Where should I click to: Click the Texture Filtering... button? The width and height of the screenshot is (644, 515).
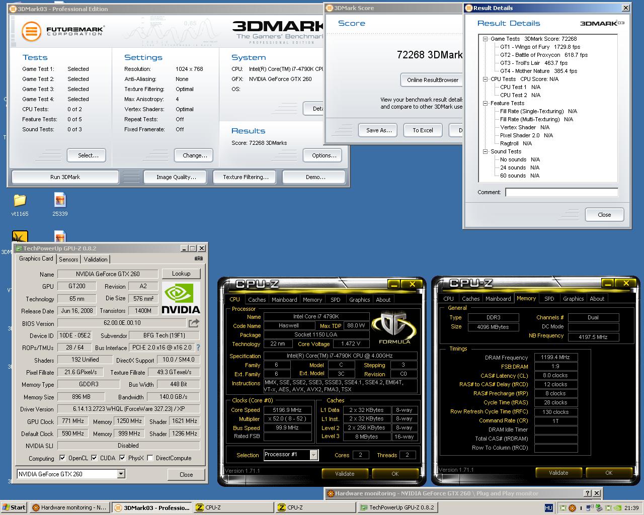246,177
